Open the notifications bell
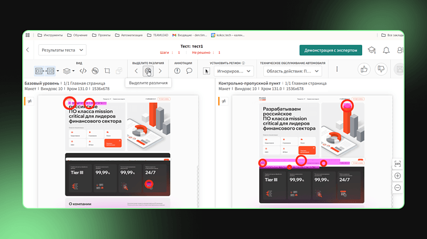The image size is (427, 239). 386,50
